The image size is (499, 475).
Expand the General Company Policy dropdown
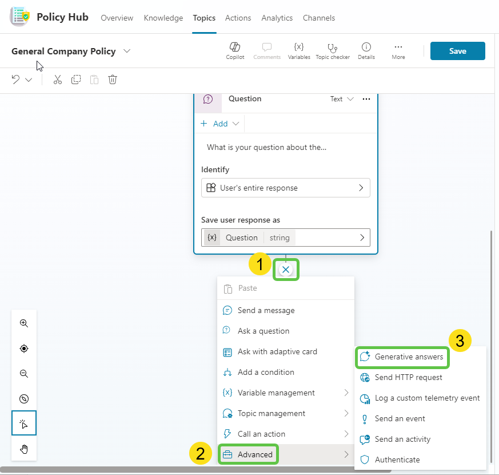pyautogui.click(x=127, y=51)
